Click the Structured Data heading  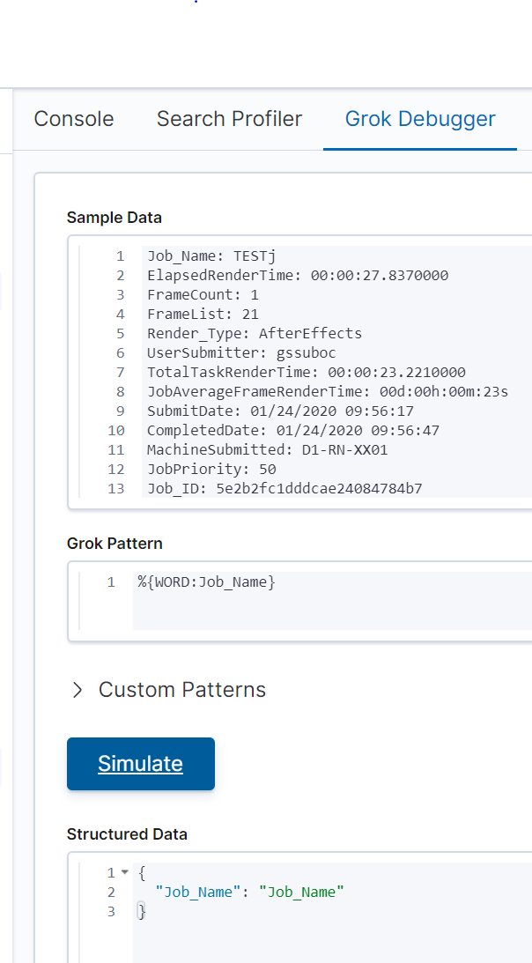pyautogui.click(x=127, y=834)
